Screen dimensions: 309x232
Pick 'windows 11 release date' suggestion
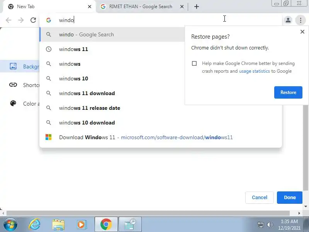(x=161, y=108)
